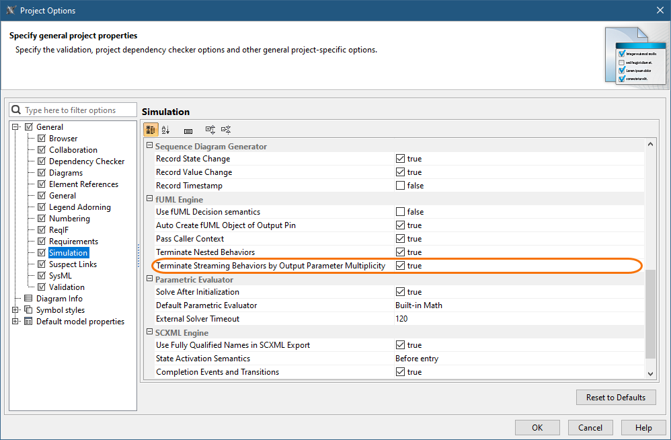Viewport: 671px width, 440px height.
Task: Collapse the fUML Engine section
Action: (x=149, y=200)
